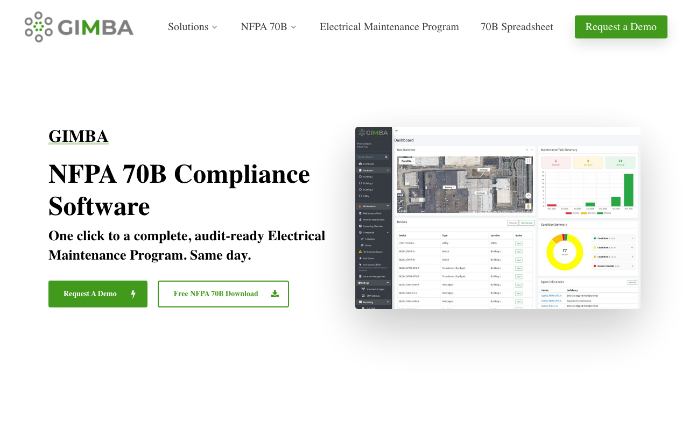Open Electrical Maintenance Program nav item
This screenshot has height=430, width=689.
tap(389, 27)
